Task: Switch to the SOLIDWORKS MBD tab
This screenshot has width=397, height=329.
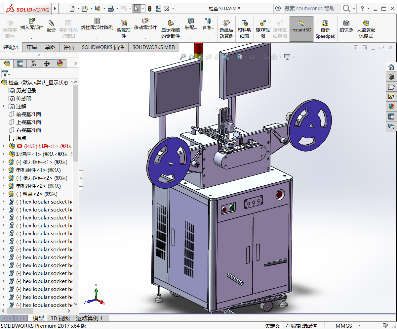Action: [154, 47]
